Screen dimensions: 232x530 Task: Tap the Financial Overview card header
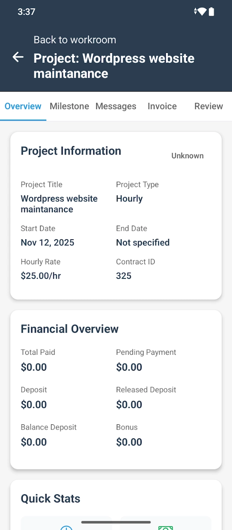[x=70, y=329]
